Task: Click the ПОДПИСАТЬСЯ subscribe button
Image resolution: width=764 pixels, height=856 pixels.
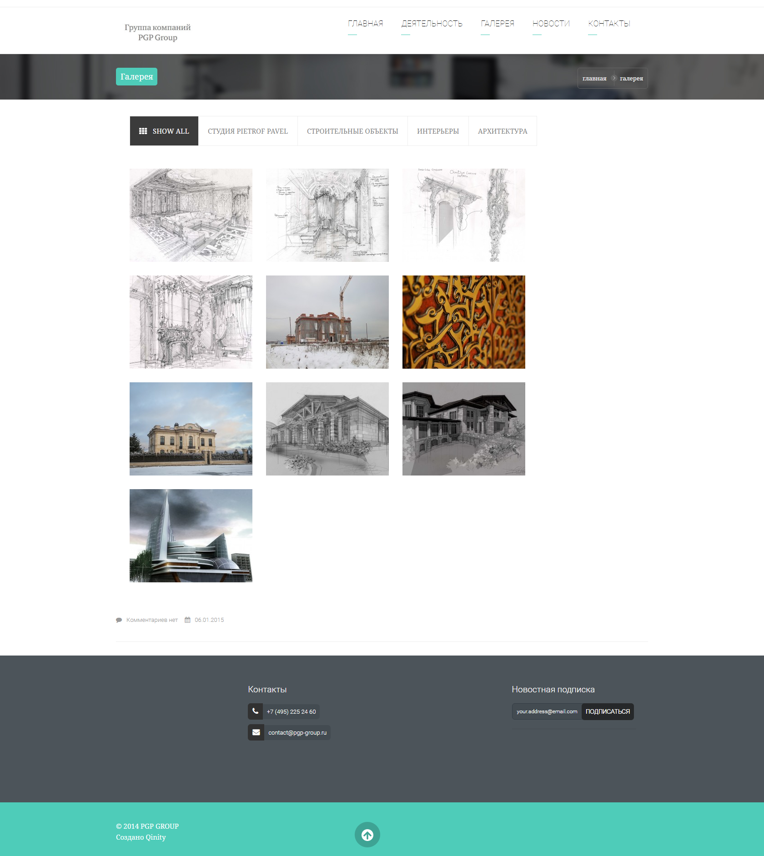Action: [608, 711]
